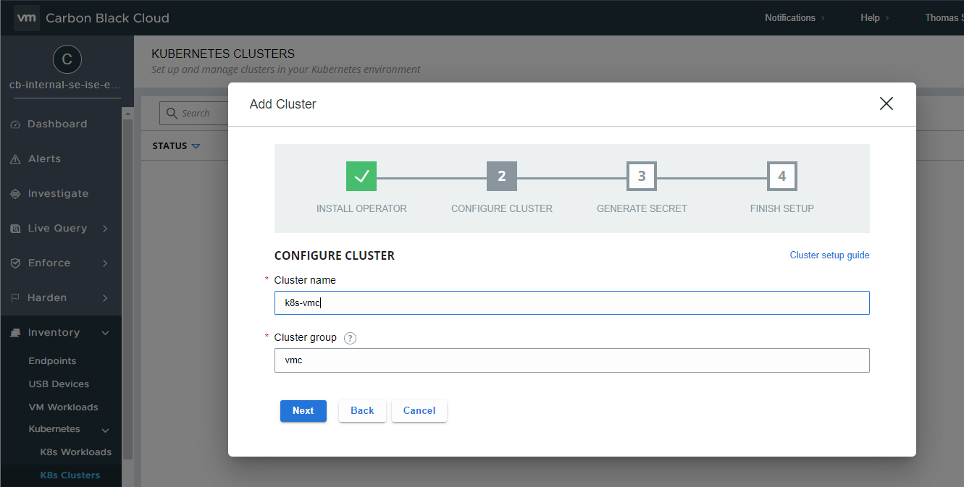964x487 pixels.
Task: Click the Enforce shield icon
Action: click(x=15, y=263)
